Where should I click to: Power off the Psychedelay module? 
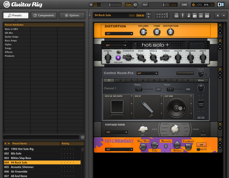point(220,139)
